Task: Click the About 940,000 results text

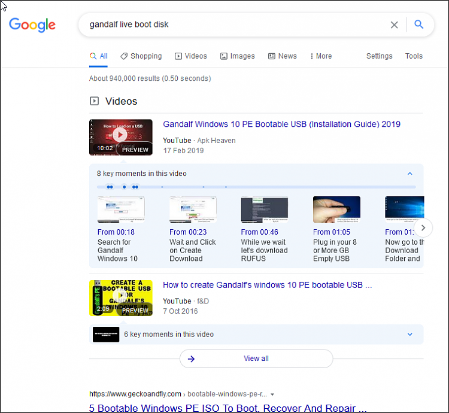Action: pos(150,78)
